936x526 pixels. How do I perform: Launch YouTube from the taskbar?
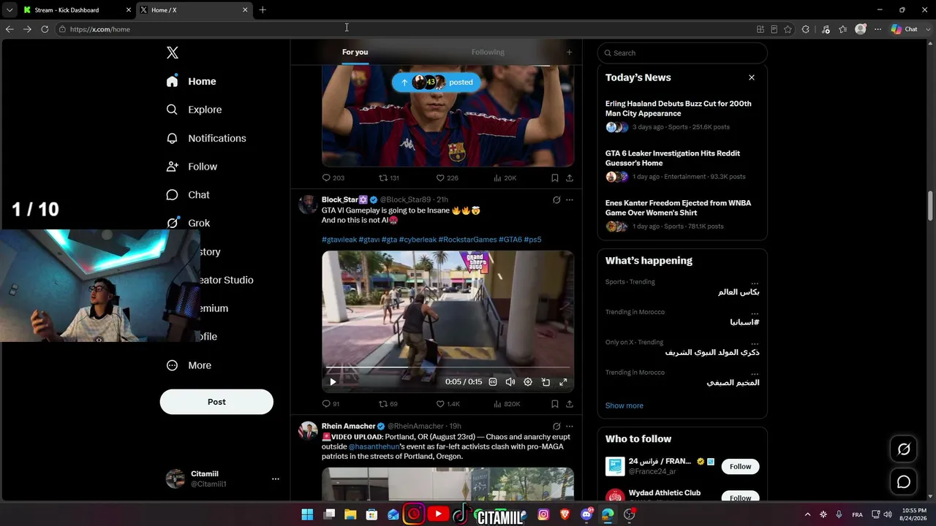(x=438, y=514)
